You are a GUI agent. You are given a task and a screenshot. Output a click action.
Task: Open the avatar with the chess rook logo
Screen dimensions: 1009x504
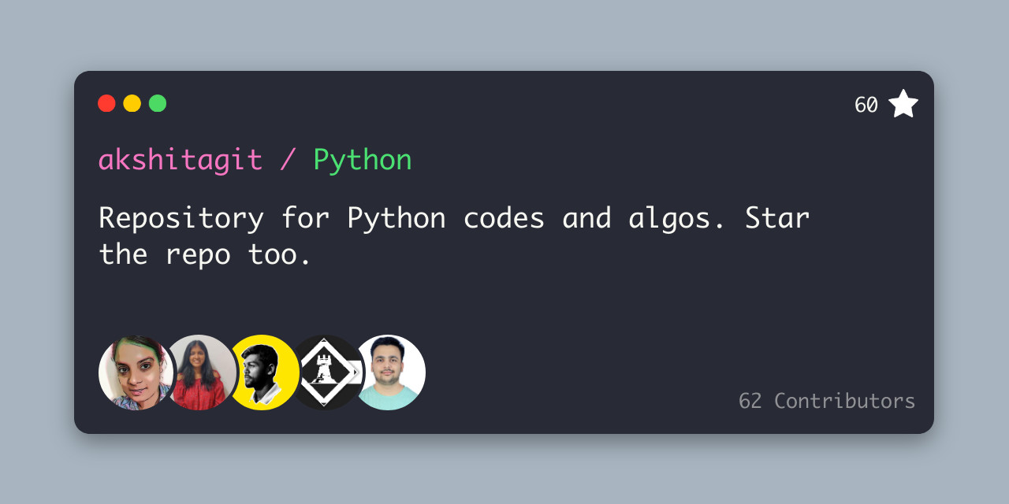click(327, 372)
